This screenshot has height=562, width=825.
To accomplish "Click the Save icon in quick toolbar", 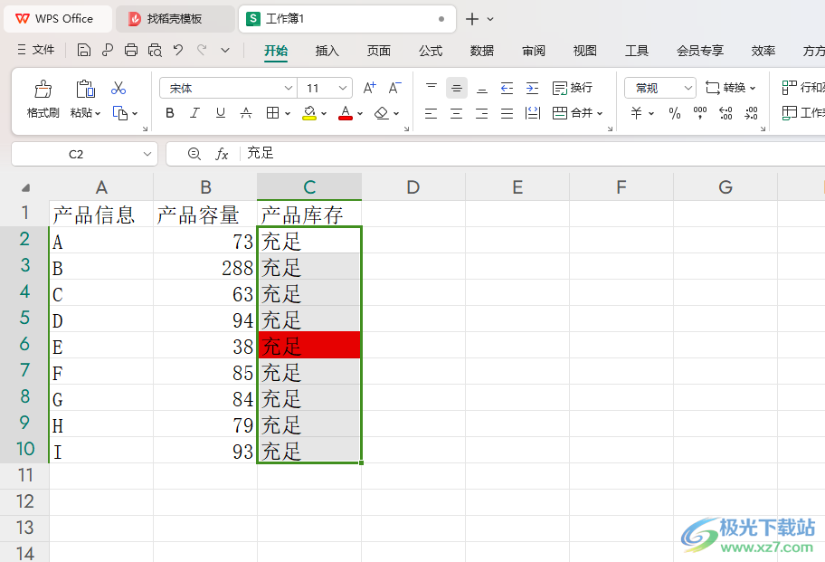I will click(83, 50).
